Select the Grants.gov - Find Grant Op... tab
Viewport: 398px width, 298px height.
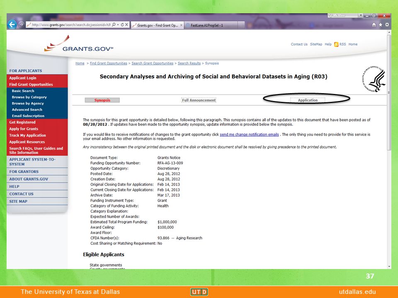pos(157,25)
